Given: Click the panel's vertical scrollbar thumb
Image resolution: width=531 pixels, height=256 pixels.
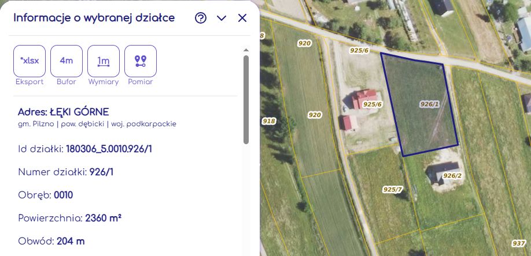Looking at the screenshot, I should click(x=246, y=100).
